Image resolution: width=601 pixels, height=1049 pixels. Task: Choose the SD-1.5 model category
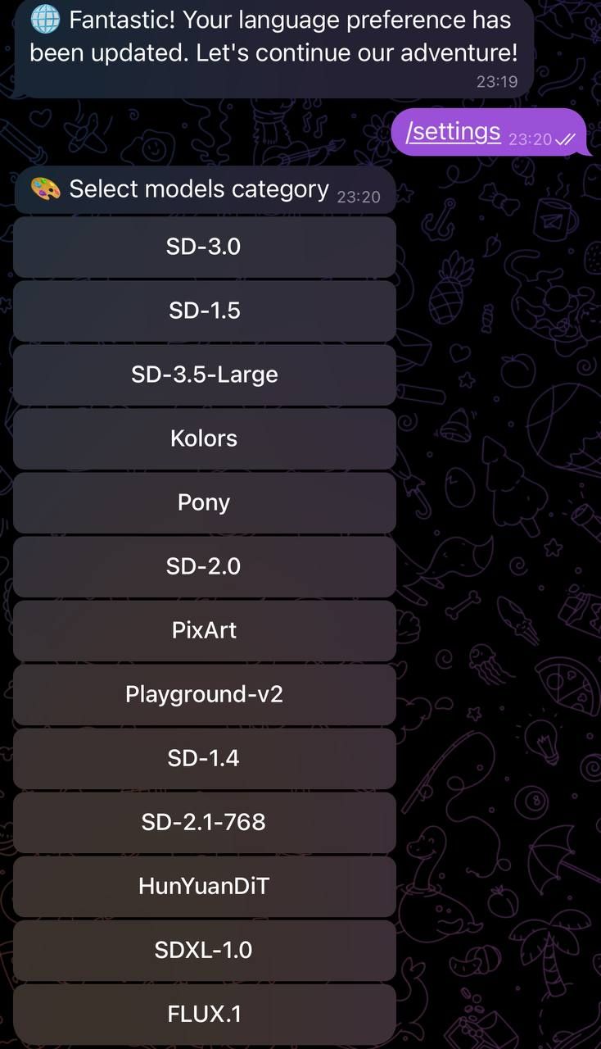[203, 311]
